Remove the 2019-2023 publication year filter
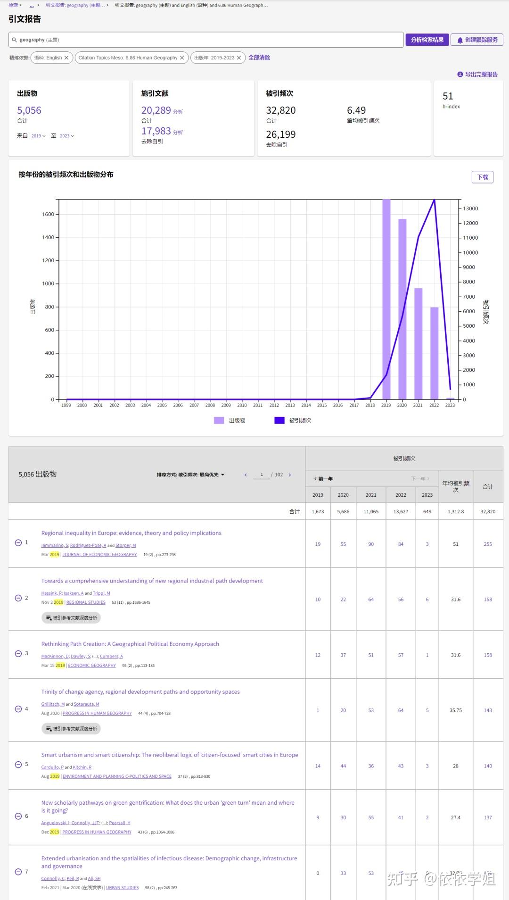The image size is (509, 900). tap(239, 58)
